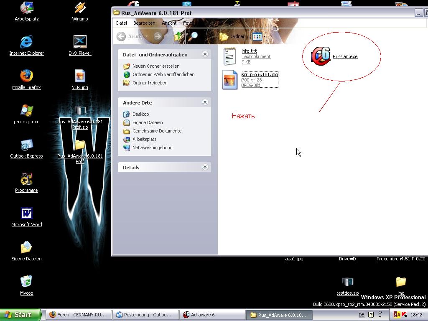Click the 18:42 system clock
Image resolution: width=428 pixels, height=321 pixels.
point(417,315)
